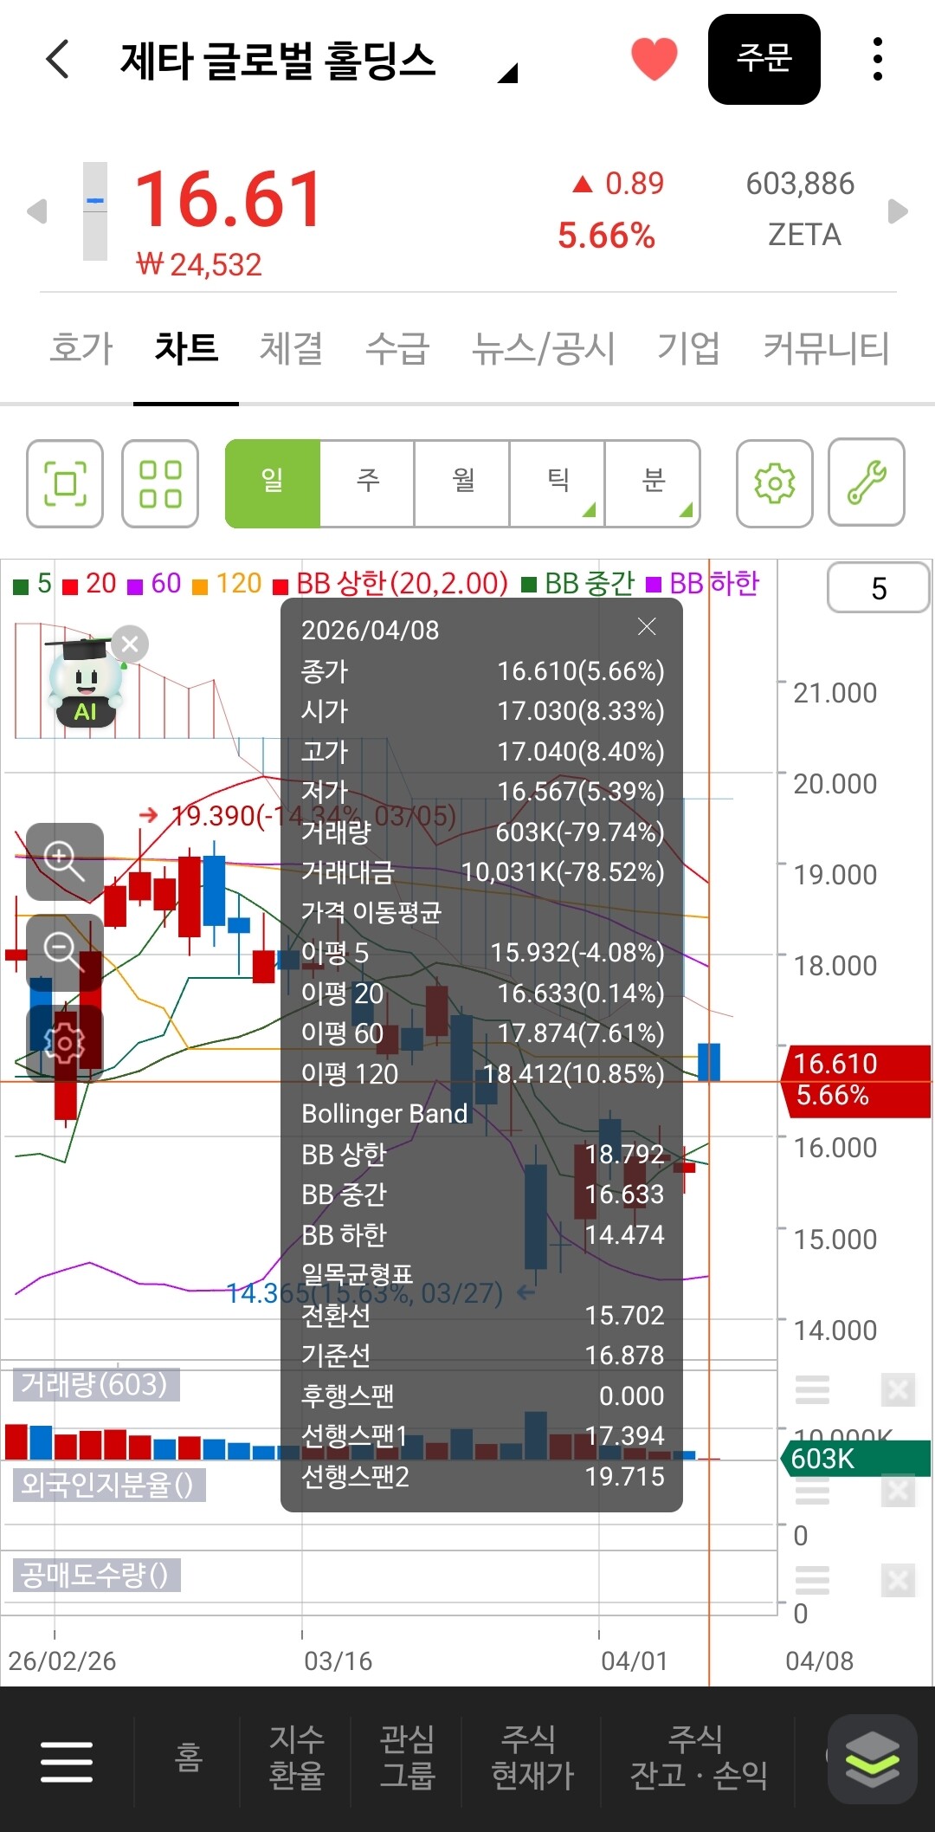
Task: Tap the ZETA ticker symbol
Action: point(804,236)
